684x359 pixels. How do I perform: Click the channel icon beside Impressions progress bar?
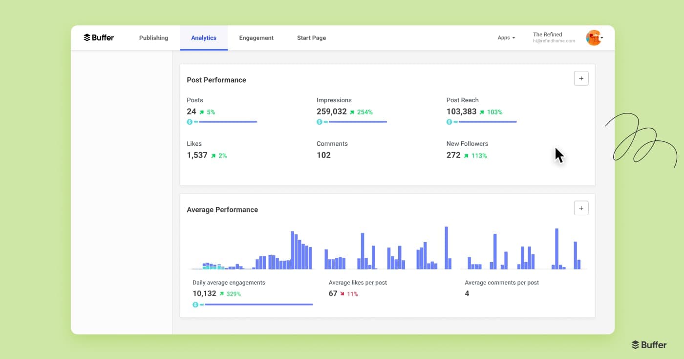320,121
